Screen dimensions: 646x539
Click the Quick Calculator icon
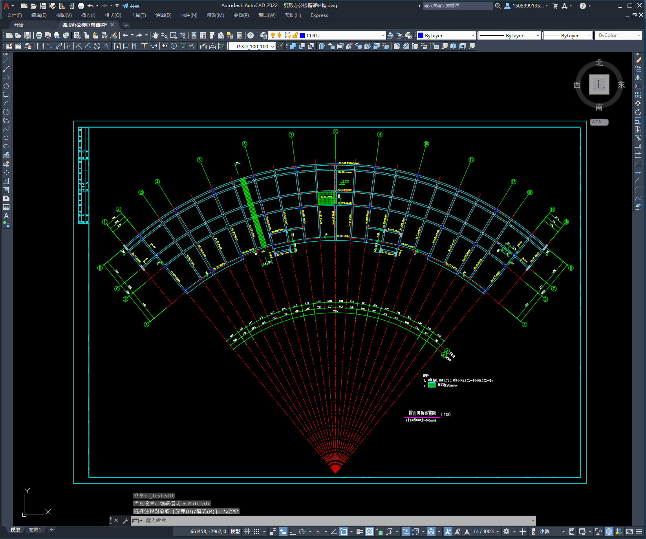coord(239,35)
